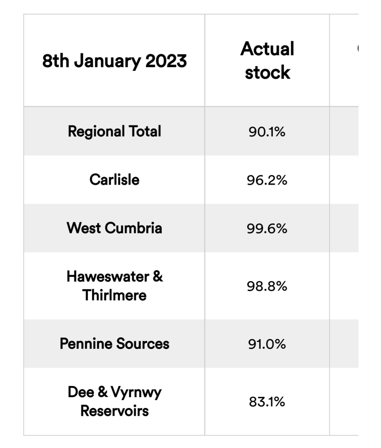The image size is (381, 448).
Task: Click the cut-off cell beside 99.6%
Action: (344, 228)
